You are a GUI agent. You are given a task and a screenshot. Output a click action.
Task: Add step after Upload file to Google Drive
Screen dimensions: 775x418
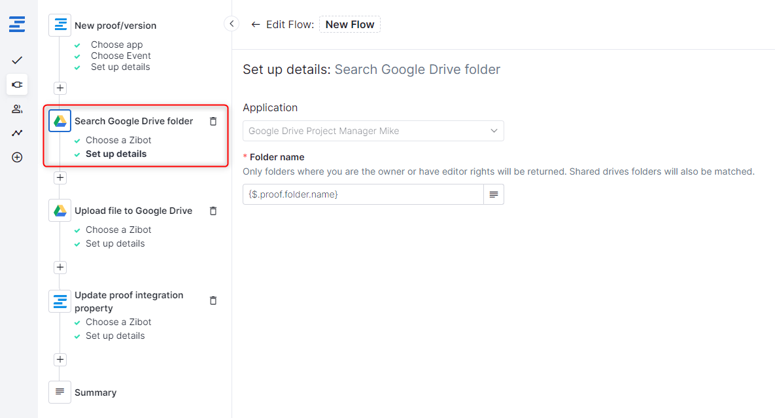(x=60, y=267)
